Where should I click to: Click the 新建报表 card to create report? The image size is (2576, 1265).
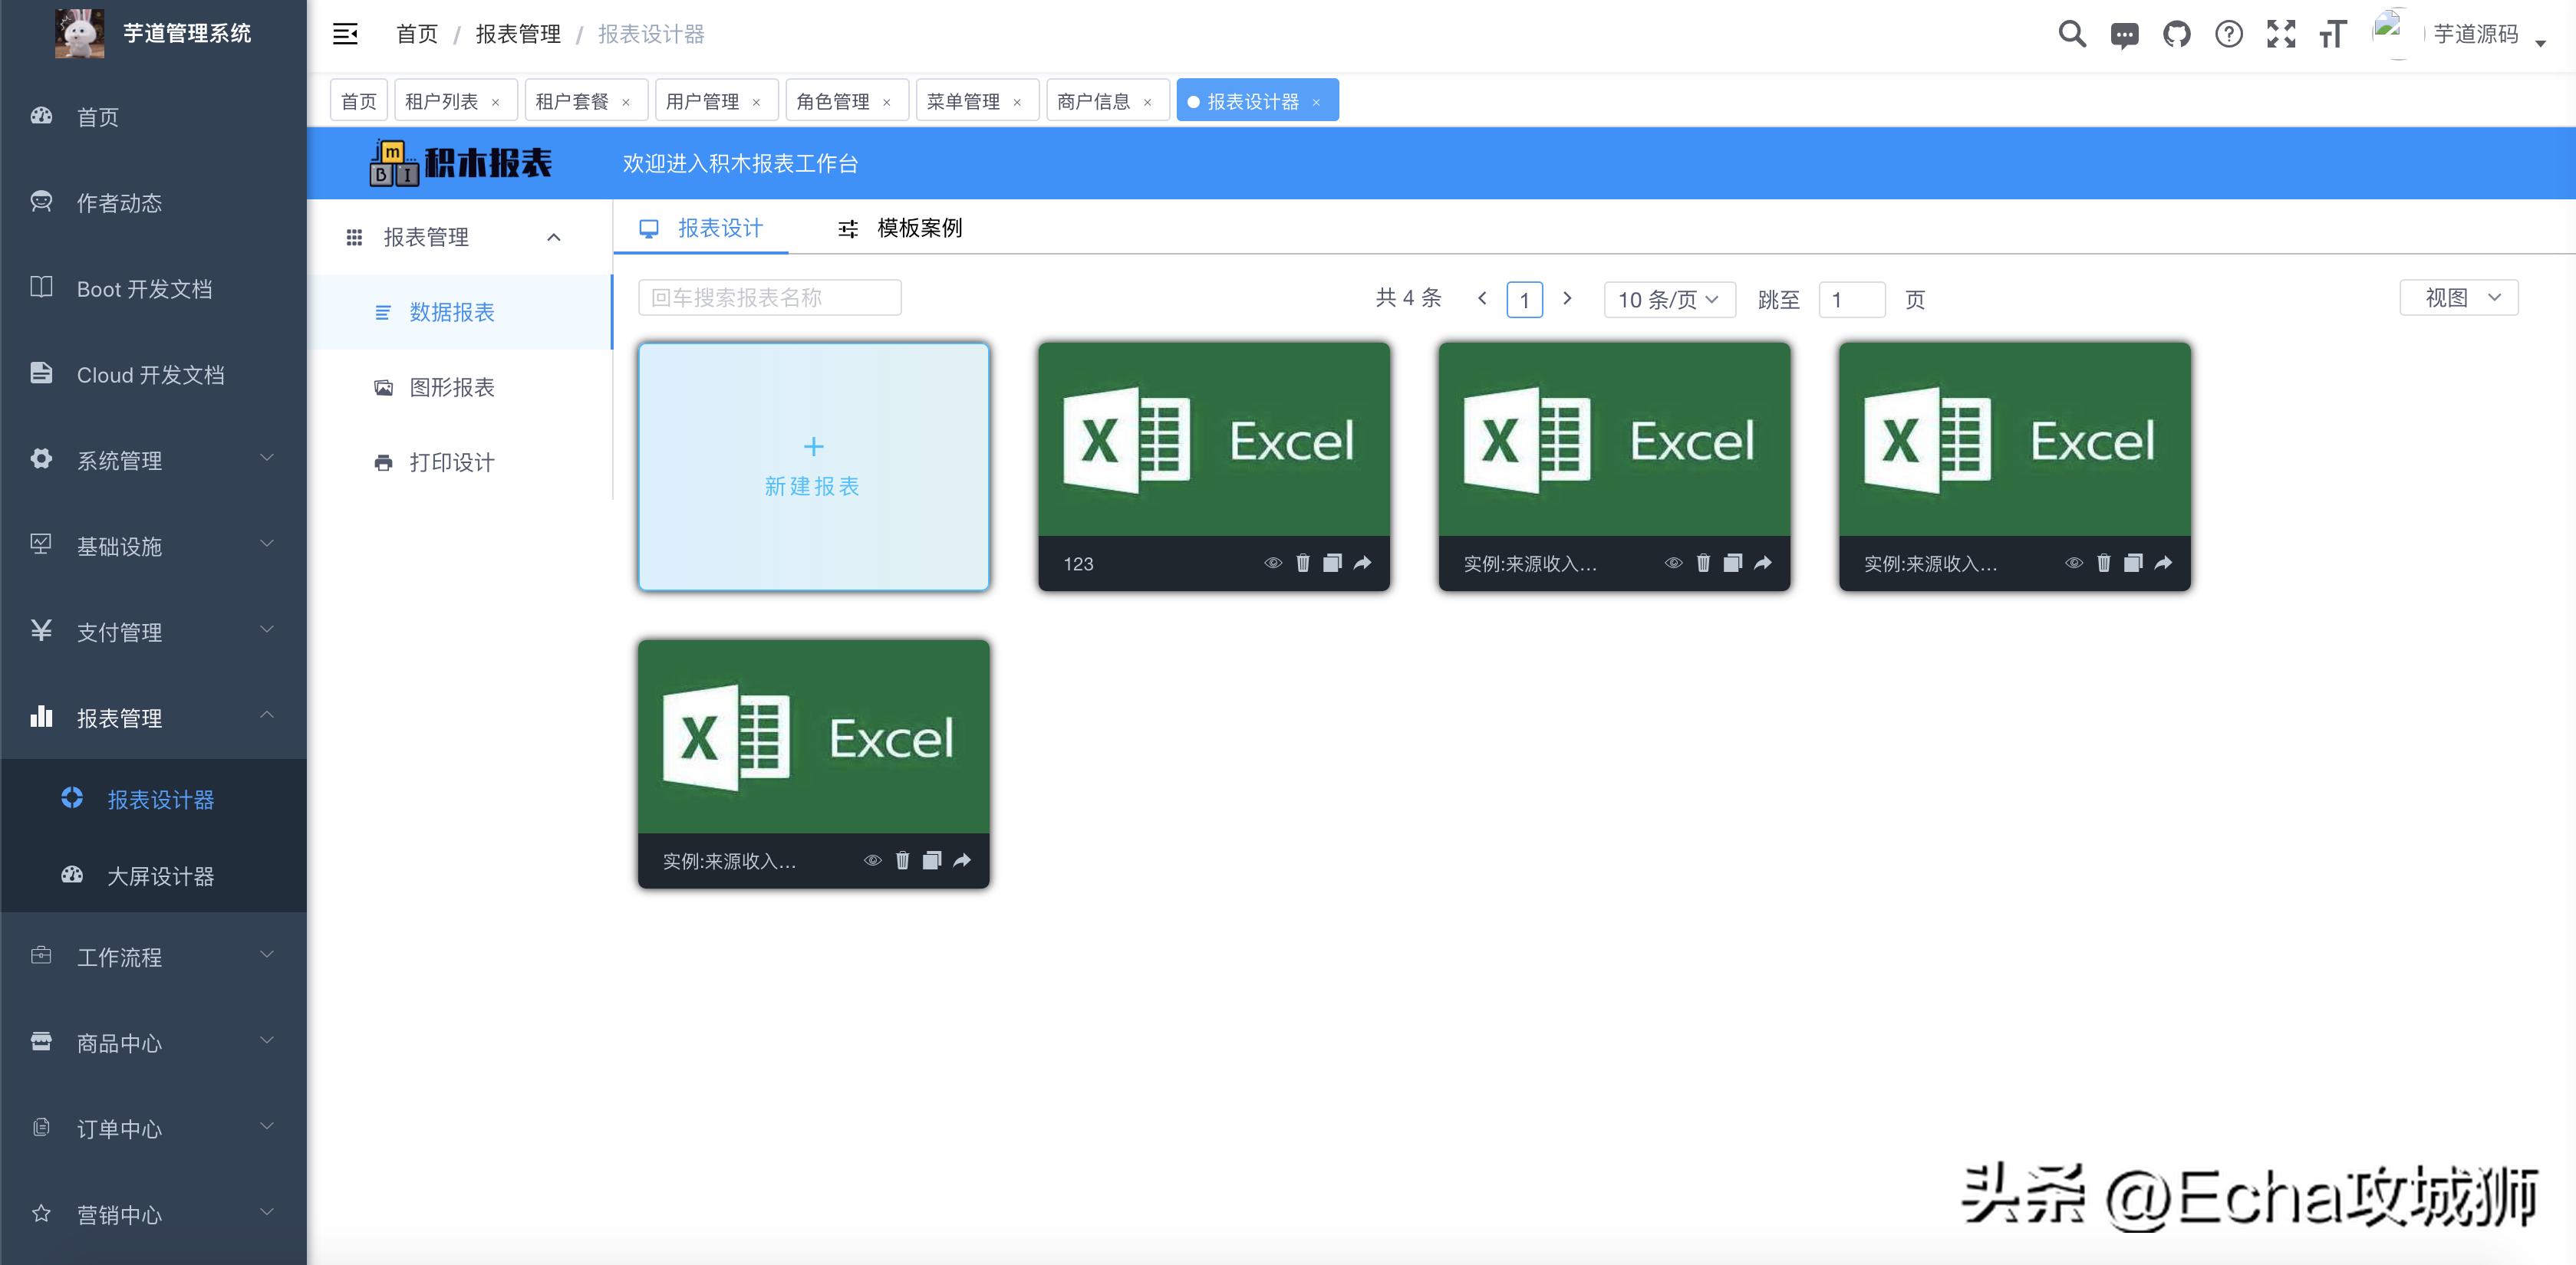[812, 467]
